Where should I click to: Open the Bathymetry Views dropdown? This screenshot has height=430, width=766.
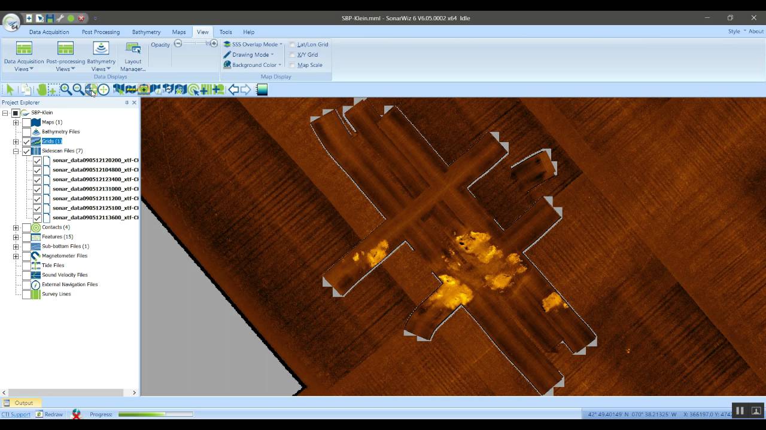(101, 57)
